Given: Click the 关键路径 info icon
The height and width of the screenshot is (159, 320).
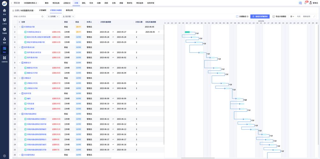Looking at the screenshot, I should coord(247,17).
